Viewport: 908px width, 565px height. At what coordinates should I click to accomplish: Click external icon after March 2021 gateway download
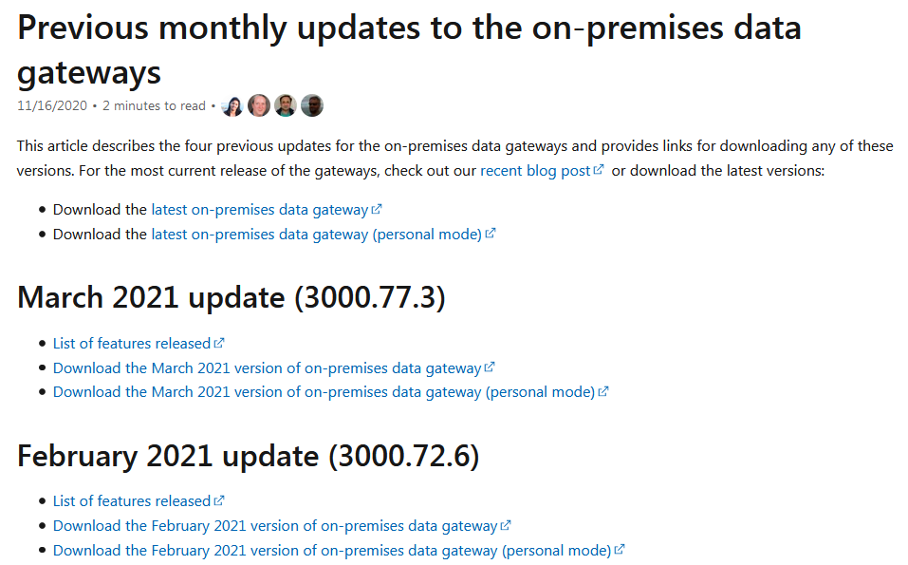tap(490, 367)
